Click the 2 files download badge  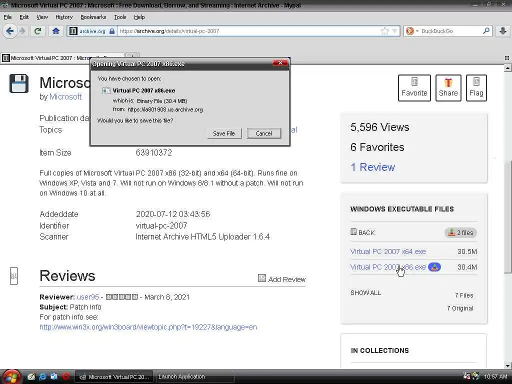coord(460,232)
